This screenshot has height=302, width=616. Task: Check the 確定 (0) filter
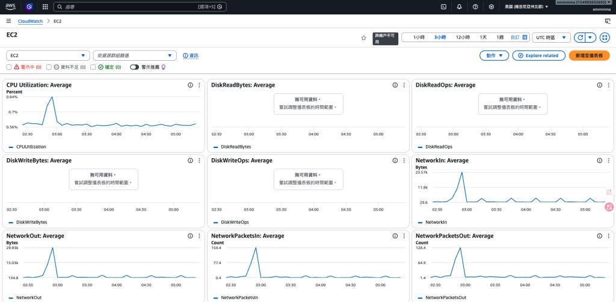(x=93, y=67)
